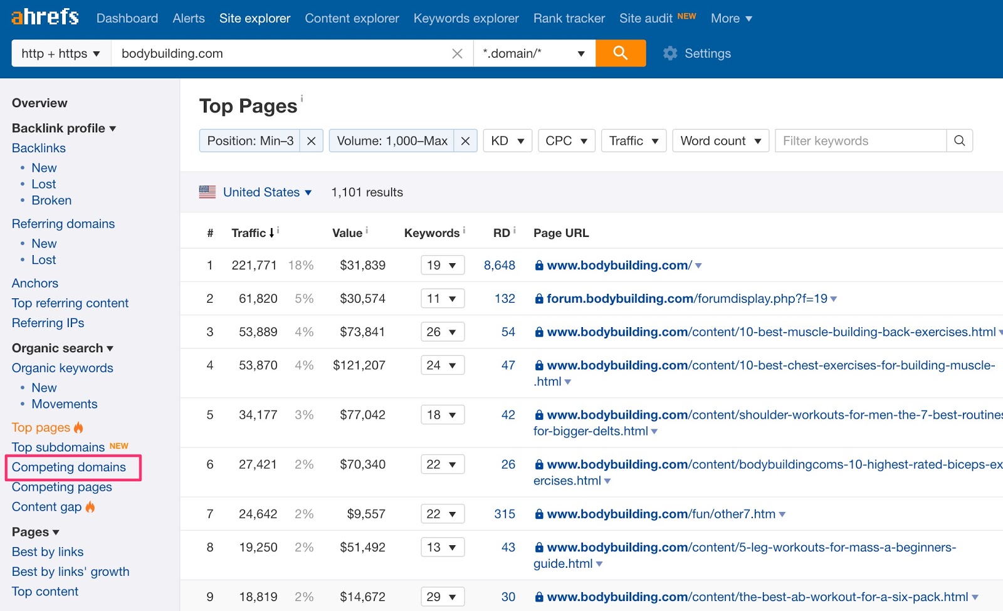This screenshot has height=611, width=1003.
Task: Click the RD column info icon
Action: (514, 231)
